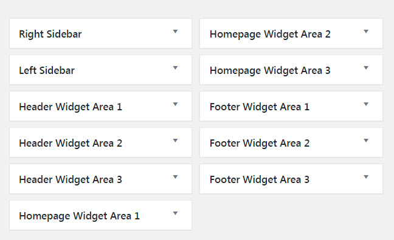Click Footer Widget Area 1 label
The height and width of the screenshot is (240, 394).
click(260, 107)
